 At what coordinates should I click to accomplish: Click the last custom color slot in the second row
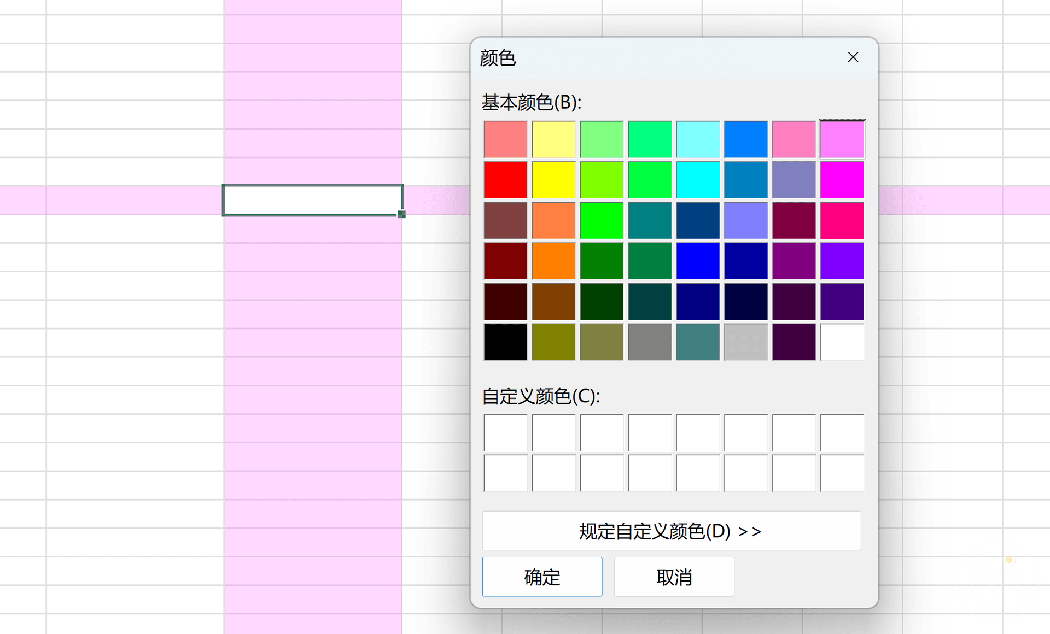842,473
